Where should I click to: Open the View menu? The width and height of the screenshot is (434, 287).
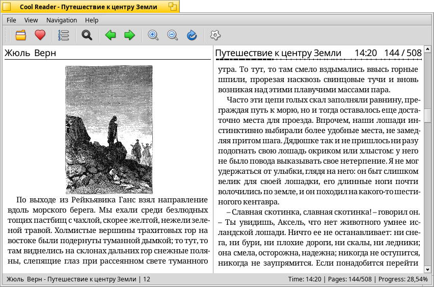(x=31, y=20)
